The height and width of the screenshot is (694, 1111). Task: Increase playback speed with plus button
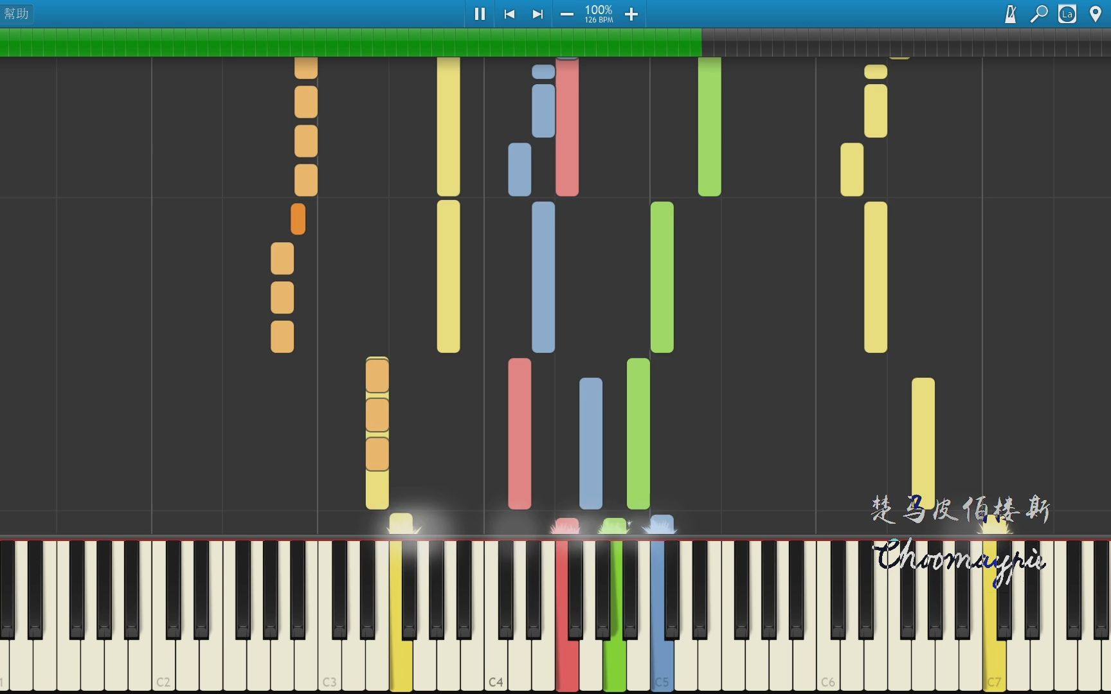click(x=631, y=14)
